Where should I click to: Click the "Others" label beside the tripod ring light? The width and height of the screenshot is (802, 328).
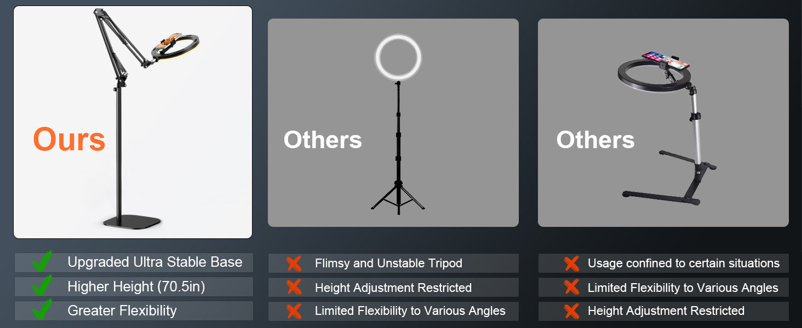323,140
